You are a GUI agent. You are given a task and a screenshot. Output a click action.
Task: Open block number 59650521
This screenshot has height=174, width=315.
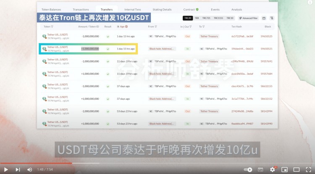(x=266, y=49)
